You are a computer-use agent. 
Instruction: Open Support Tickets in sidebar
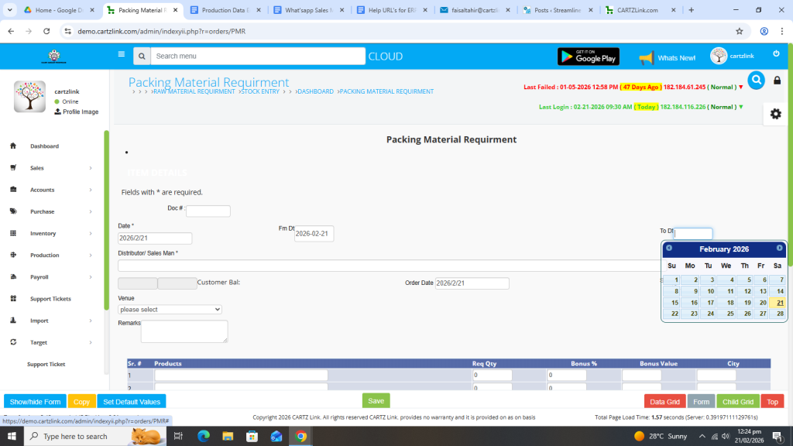tap(50, 299)
